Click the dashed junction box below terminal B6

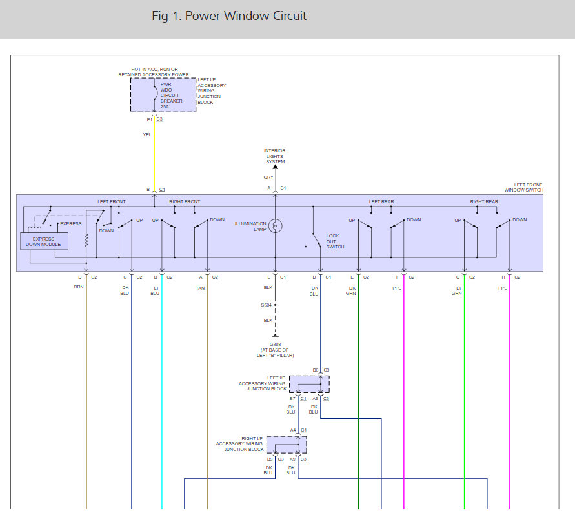click(x=309, y=385)
